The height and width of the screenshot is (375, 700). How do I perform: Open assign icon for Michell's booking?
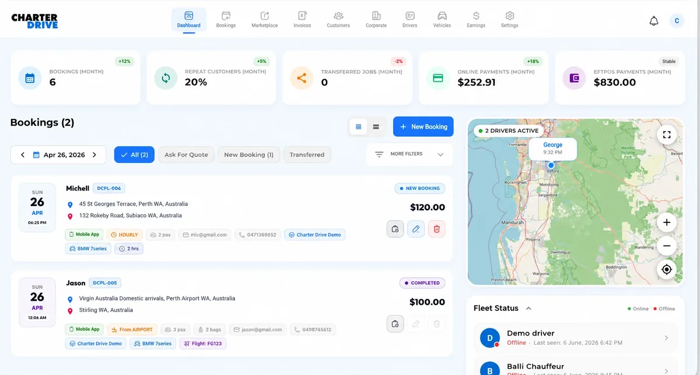(395, 229)
